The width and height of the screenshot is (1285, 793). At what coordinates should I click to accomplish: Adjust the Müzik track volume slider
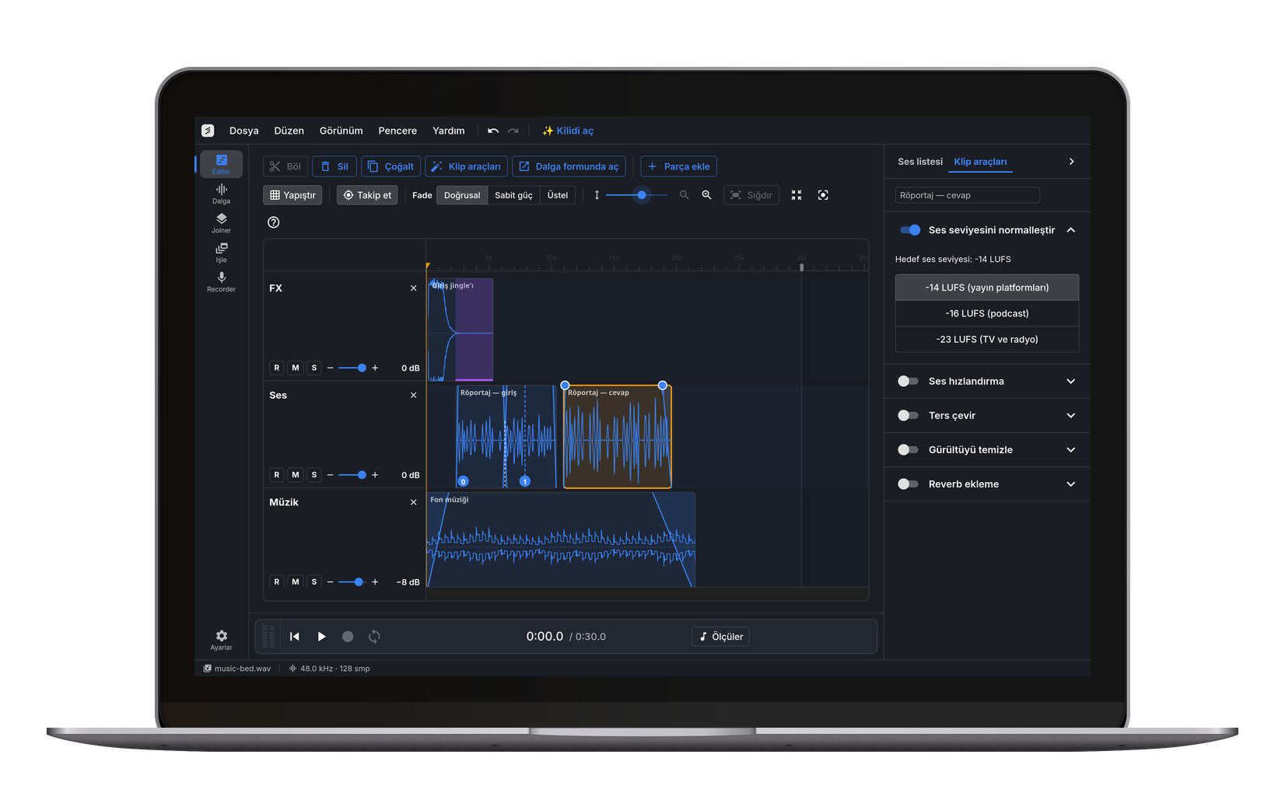(x=353, y=582)
